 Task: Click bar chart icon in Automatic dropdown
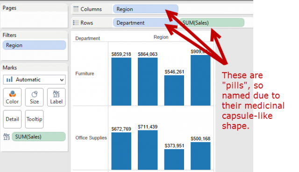9,79
